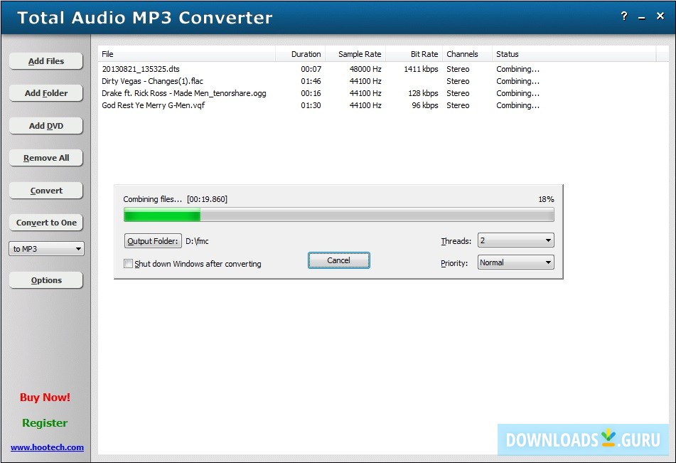Click the 128 kbps bit rate cell
This screenshot has height=463, width=676.
tap(423, 93)
